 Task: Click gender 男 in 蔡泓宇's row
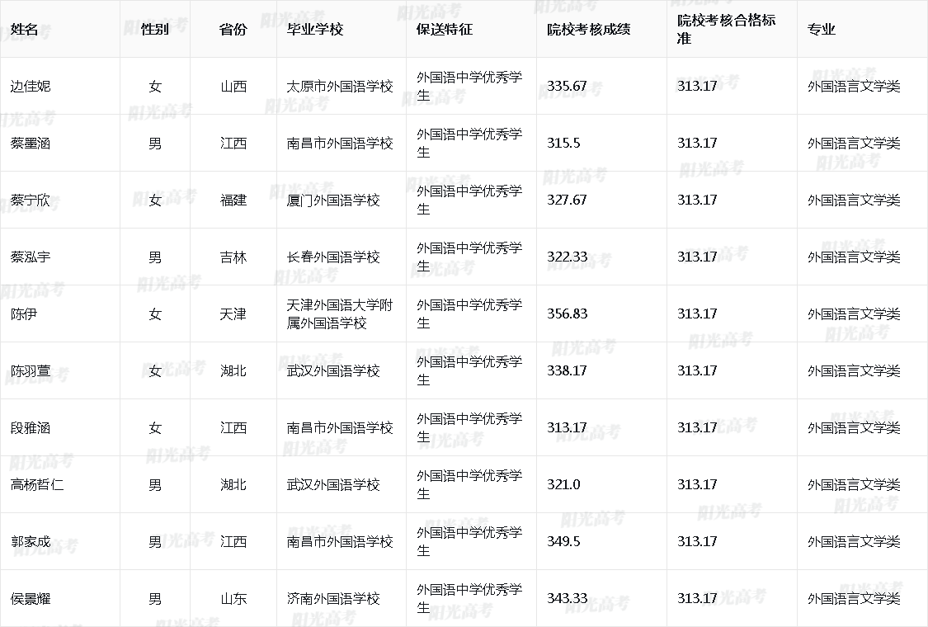(155, 257)
